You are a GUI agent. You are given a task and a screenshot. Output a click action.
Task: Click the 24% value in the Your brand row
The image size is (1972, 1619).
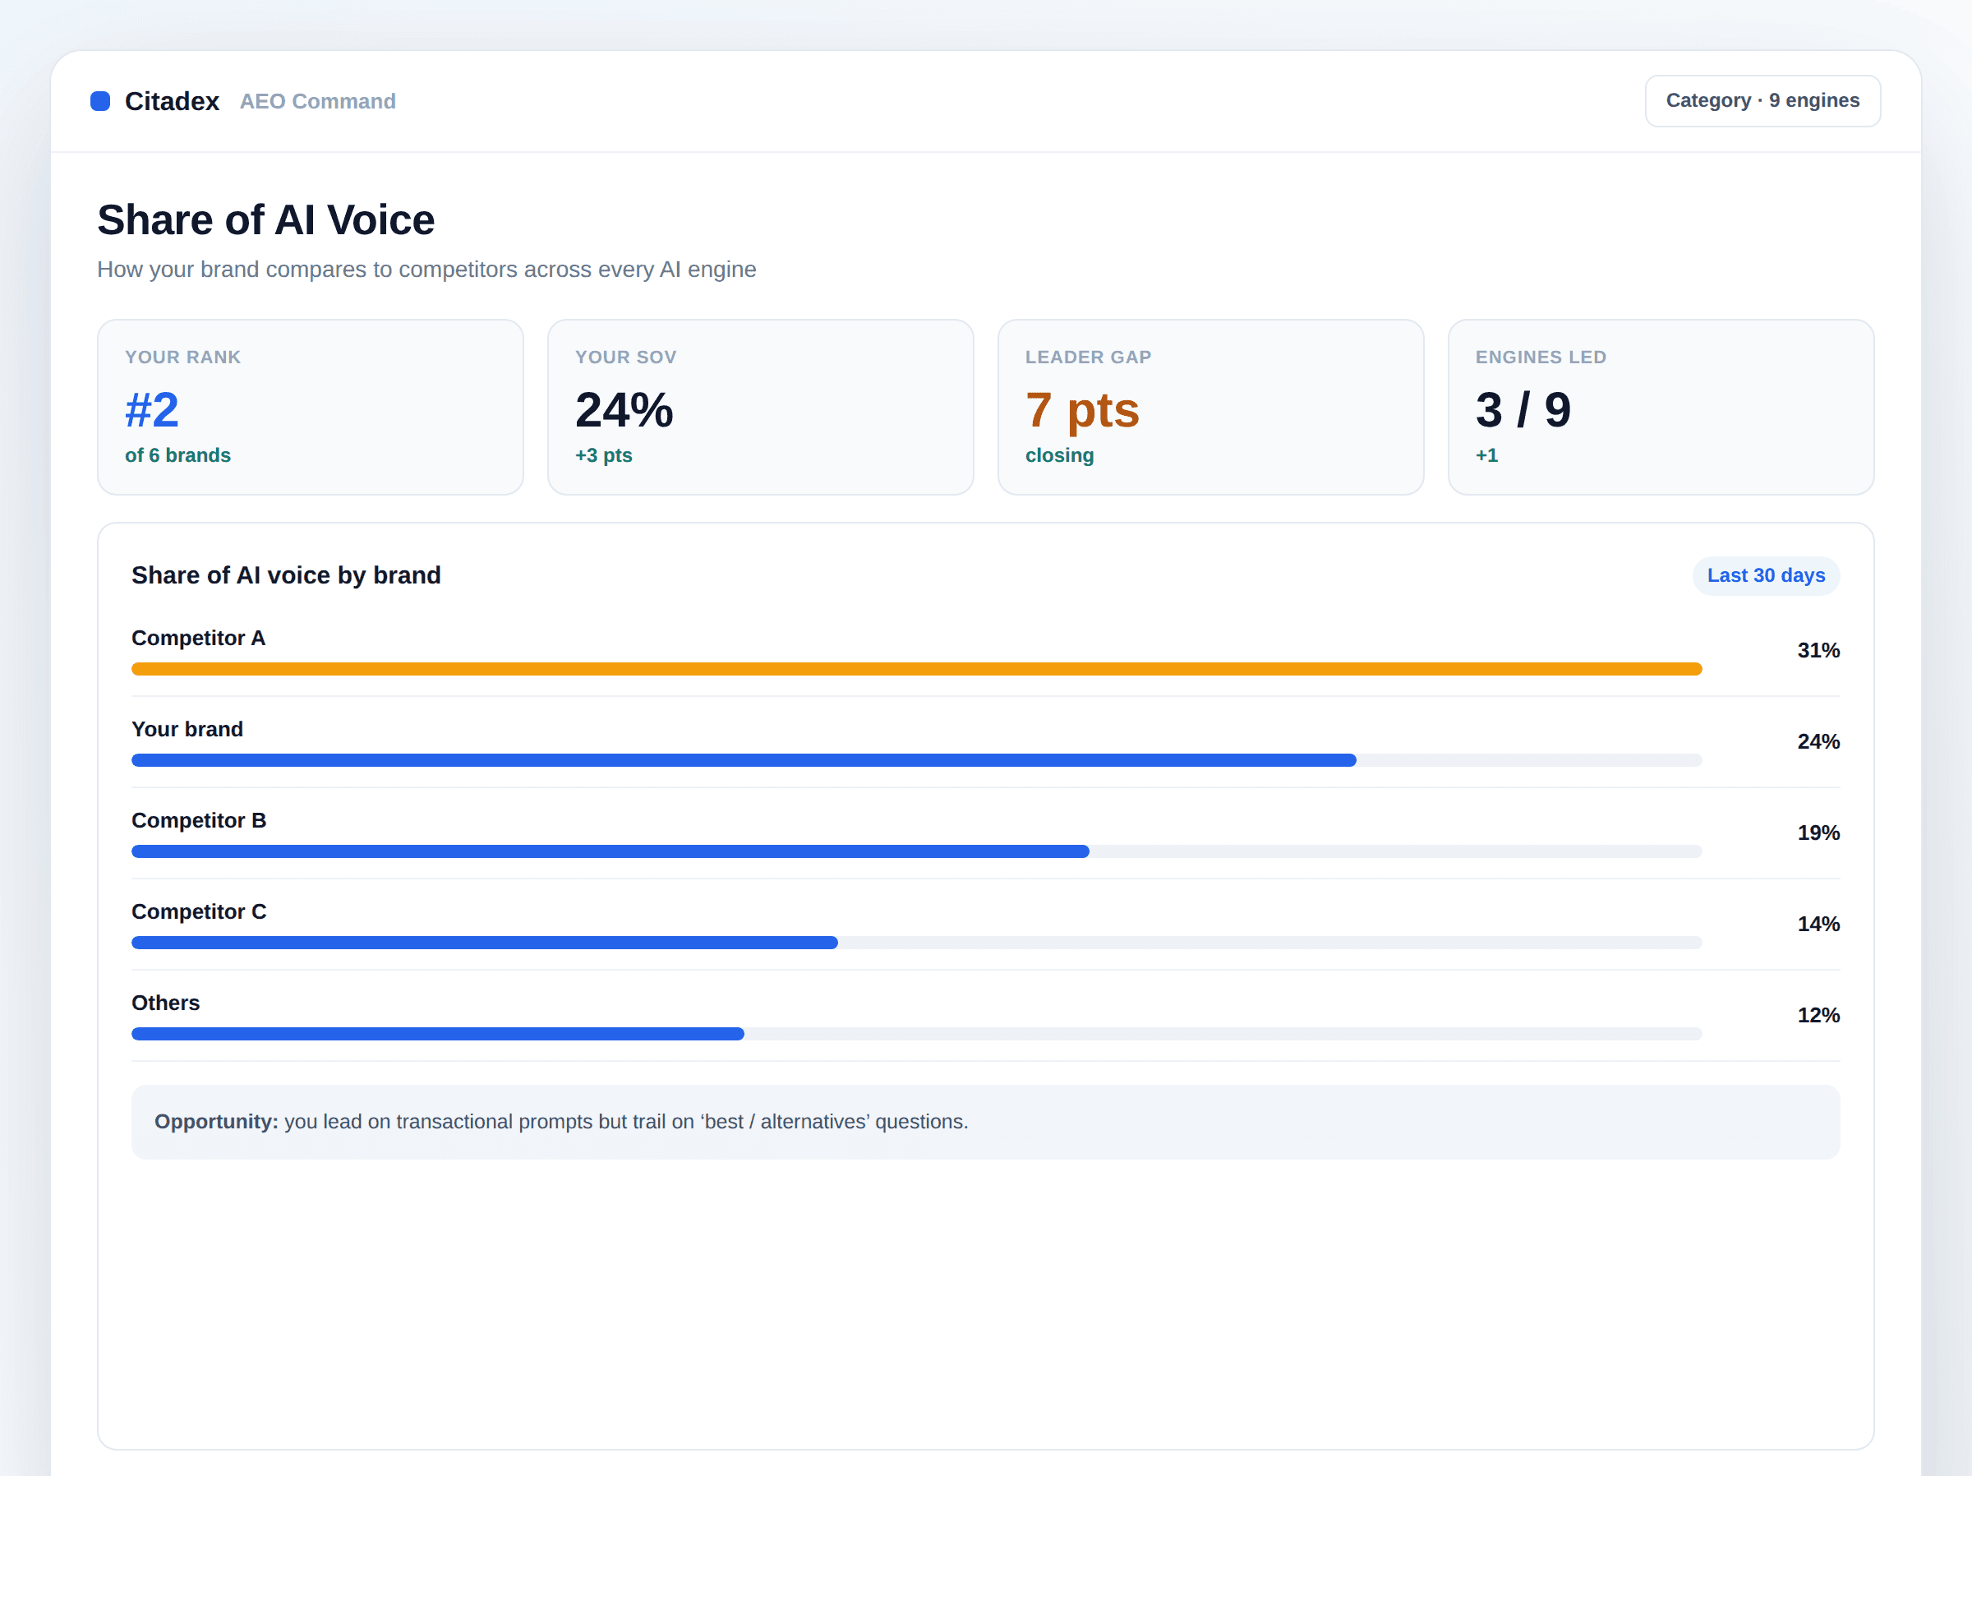tap(1818, 741)
